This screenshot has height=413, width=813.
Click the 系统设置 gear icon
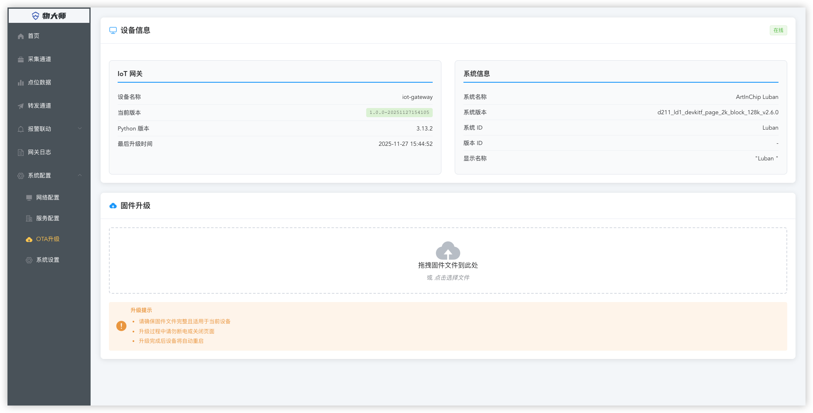29,260
